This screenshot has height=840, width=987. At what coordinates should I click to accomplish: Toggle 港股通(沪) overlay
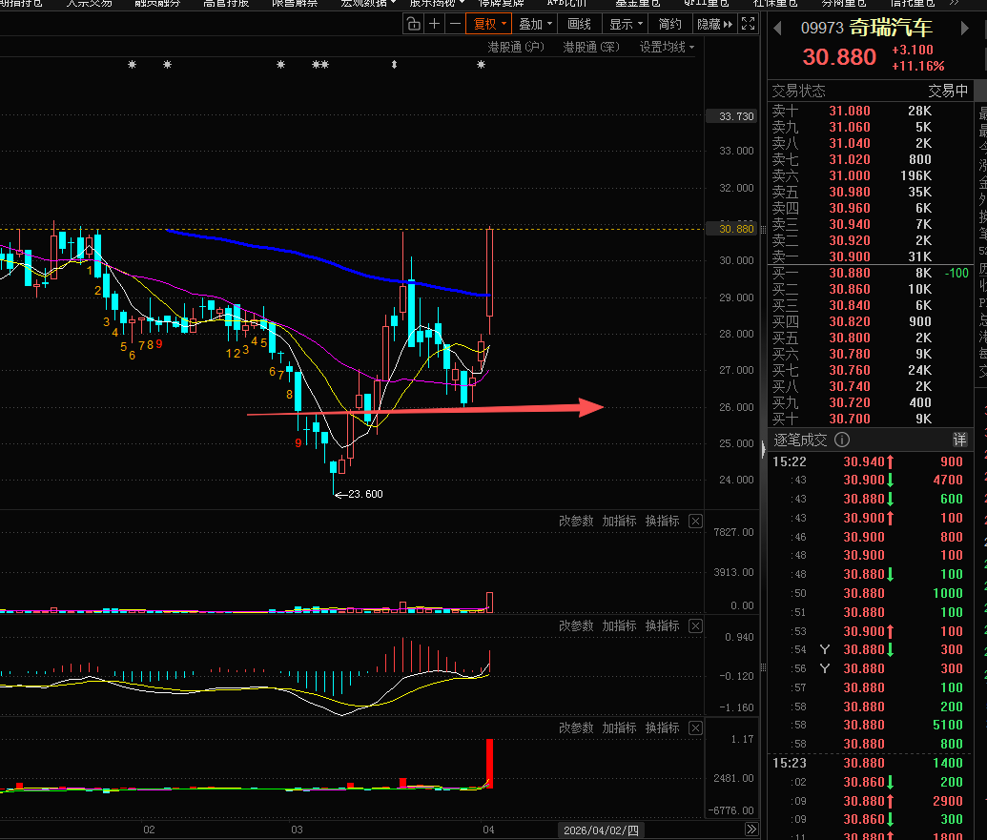(x=516, y=47)
